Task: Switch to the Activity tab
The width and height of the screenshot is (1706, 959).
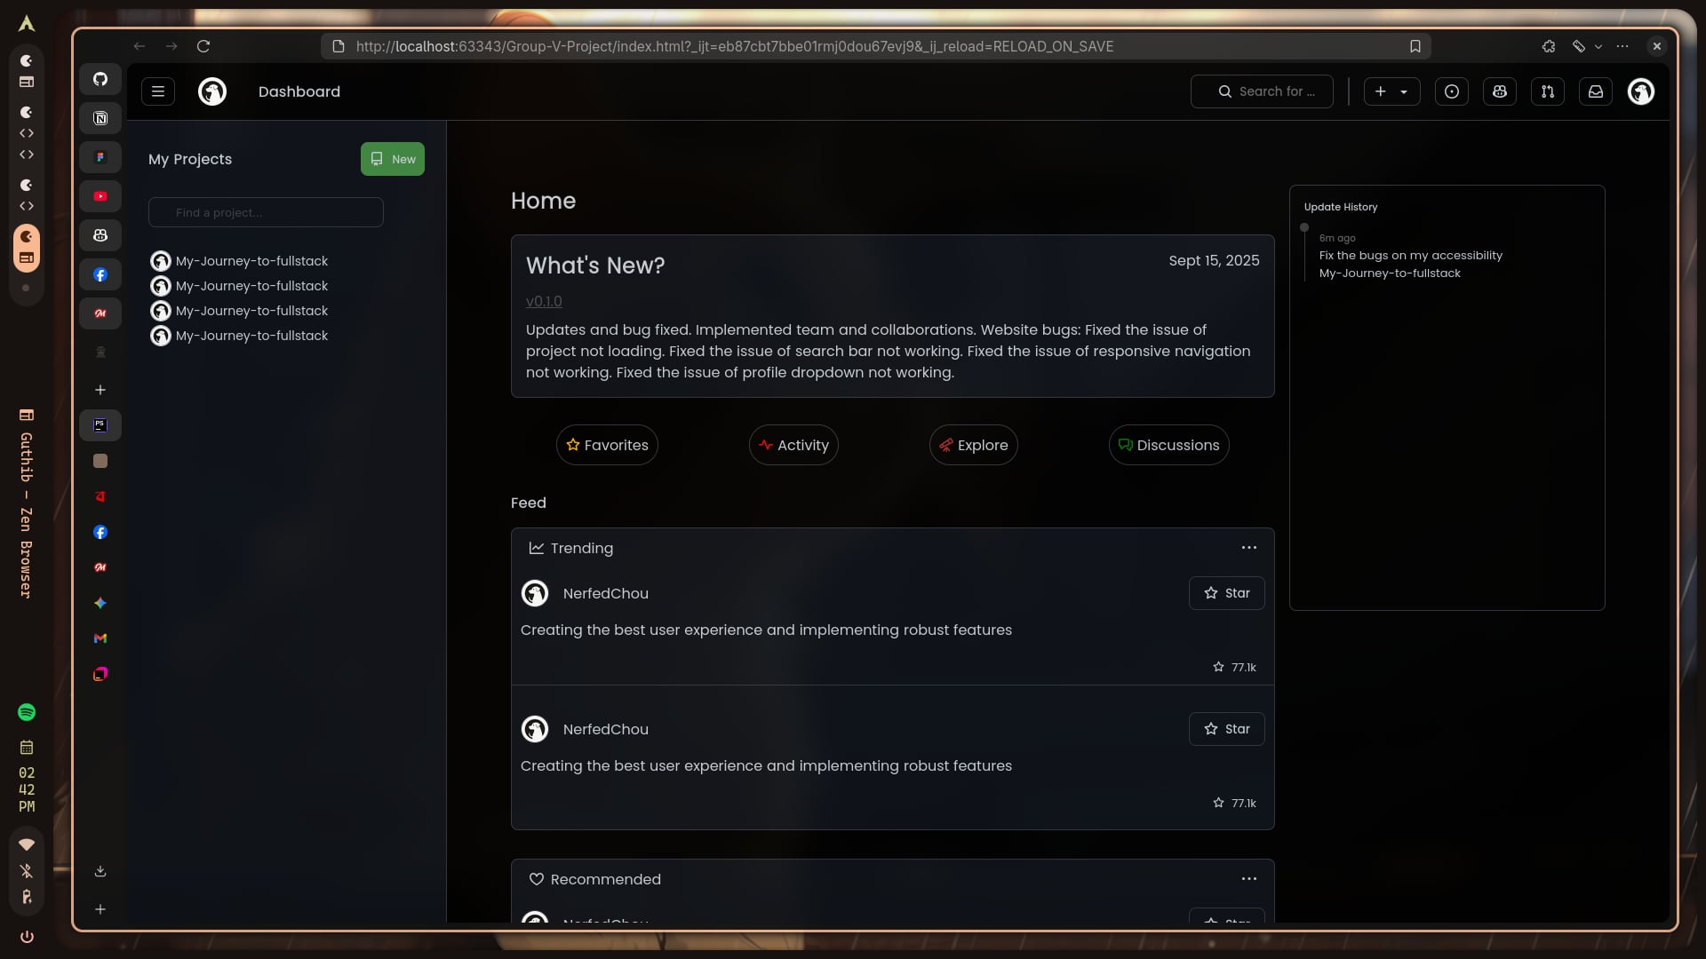Action: coord(793,445)
